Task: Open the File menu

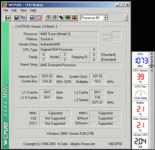Action: point(6,10)
